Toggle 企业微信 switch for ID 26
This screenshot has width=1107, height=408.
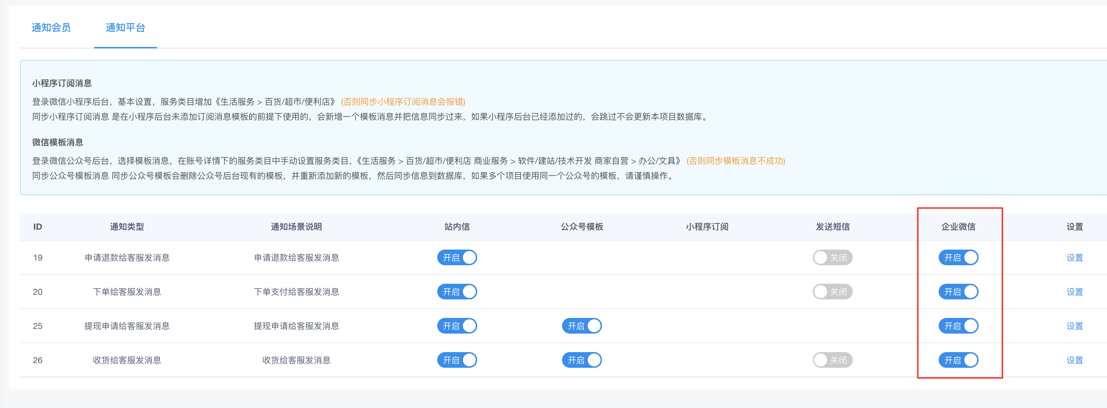pyautogui.click(x=958, y=360)
